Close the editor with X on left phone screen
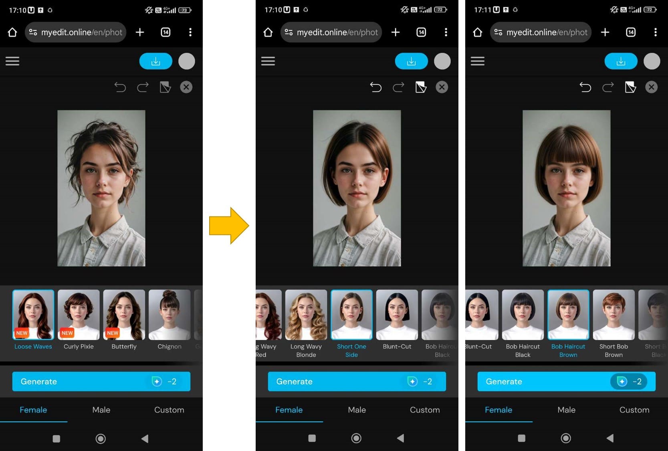The image size is (668, 451). click(x=186, y=87)
